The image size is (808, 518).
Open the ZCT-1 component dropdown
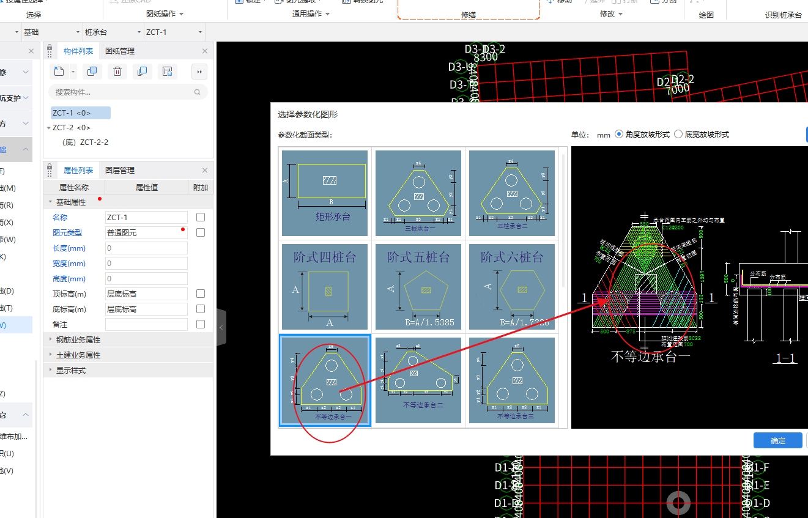tap(174, 32)
